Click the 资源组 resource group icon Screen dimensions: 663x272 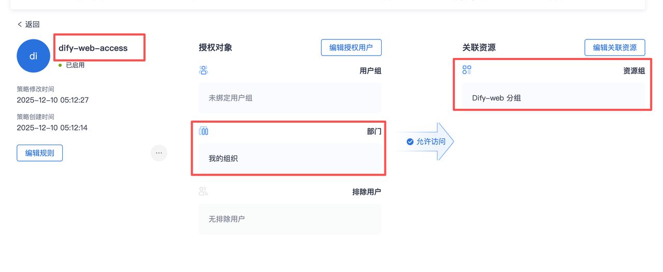tap(467, 70)
